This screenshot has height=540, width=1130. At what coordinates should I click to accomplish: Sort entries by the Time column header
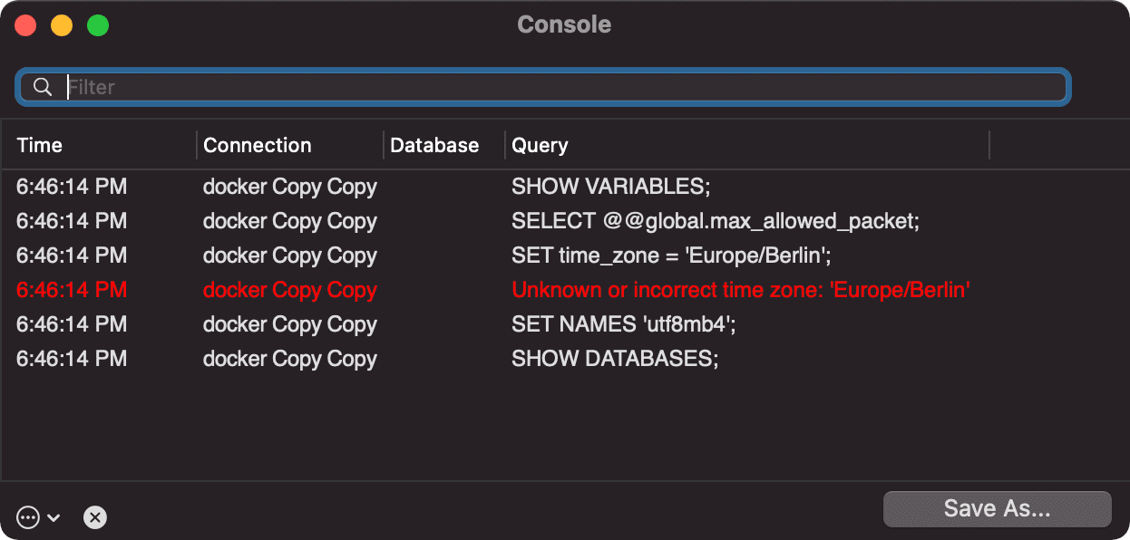(x=39, y=145)
